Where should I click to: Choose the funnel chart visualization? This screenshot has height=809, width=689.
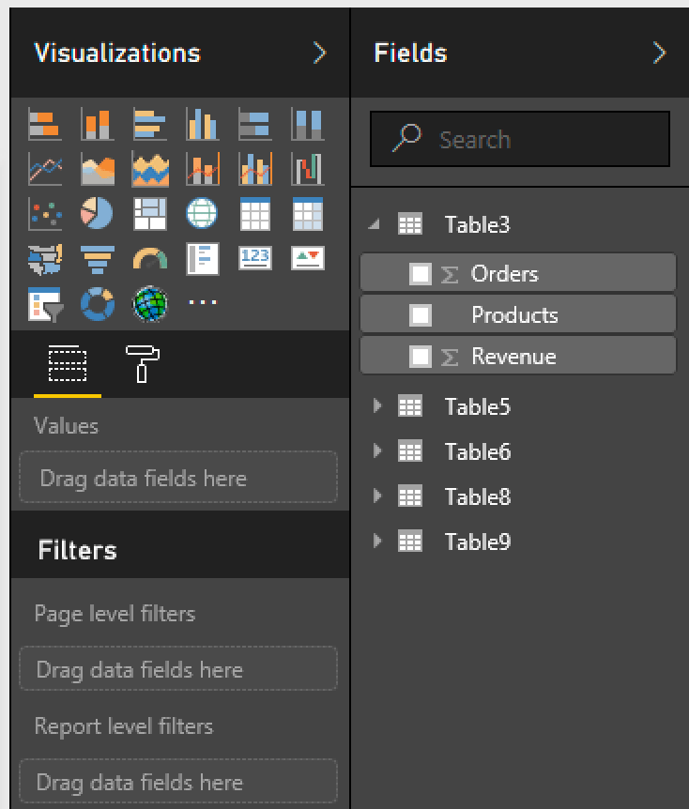click(97, 259)
